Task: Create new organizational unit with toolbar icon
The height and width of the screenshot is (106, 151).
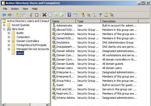Action: click(x=94, y=15)
